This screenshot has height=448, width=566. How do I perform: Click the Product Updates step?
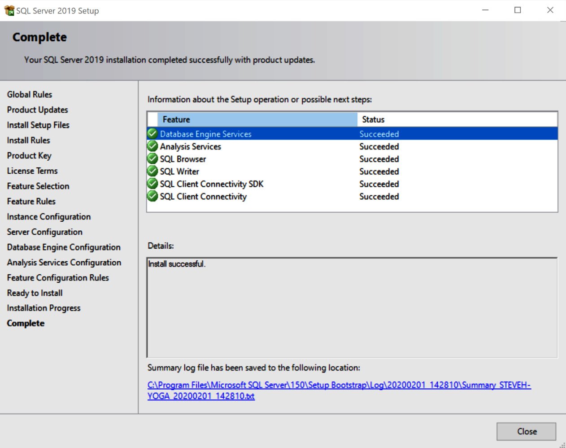(37, 110)
